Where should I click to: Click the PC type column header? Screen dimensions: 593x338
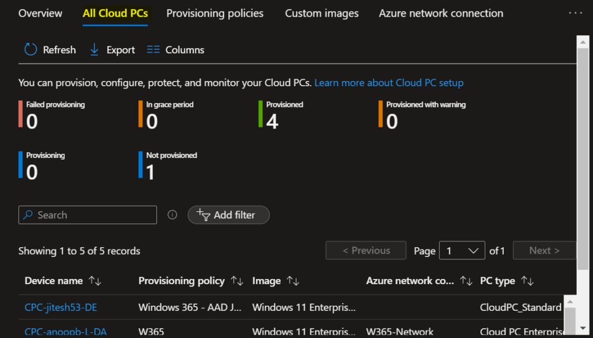pos(497,281)
